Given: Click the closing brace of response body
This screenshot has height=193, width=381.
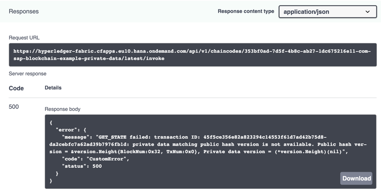Looking at the screenshot, I should tap(51, 181).
